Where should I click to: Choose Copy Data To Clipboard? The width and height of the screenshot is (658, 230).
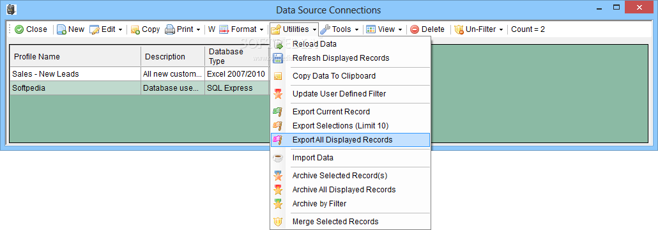tap(351, 76)
